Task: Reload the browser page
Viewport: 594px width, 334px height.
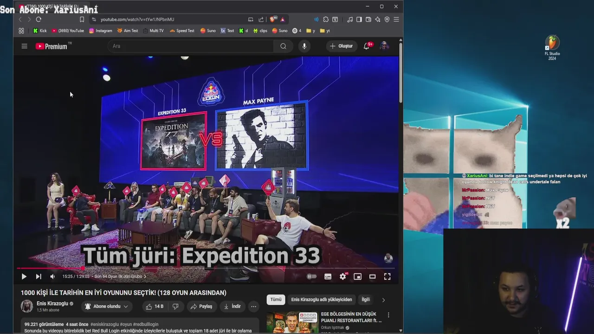Action: 39,19
